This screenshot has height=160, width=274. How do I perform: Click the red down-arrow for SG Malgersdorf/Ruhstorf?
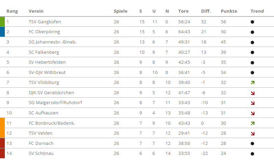(x=252, y=103)
